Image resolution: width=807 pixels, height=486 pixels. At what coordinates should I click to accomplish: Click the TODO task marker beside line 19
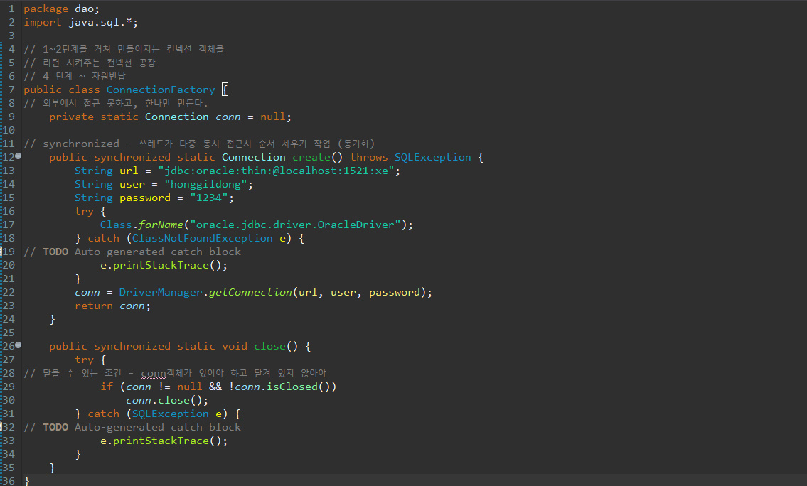tap(1, 252)
